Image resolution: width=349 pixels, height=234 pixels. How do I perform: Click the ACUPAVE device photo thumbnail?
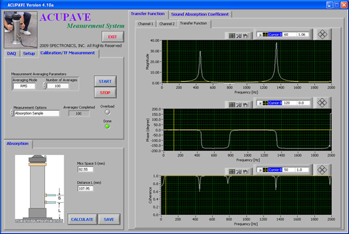[x=21, y=29]
